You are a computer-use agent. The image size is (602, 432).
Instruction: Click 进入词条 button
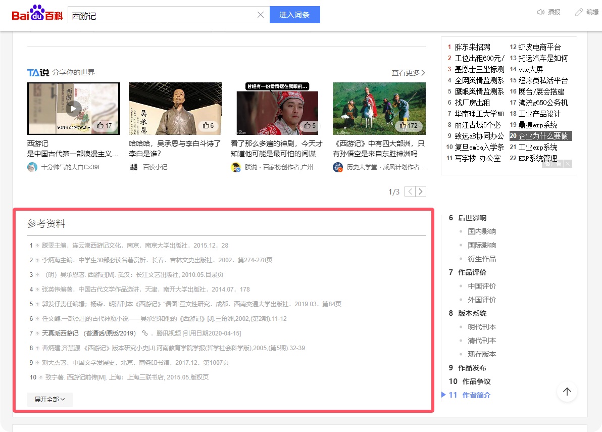294,15
